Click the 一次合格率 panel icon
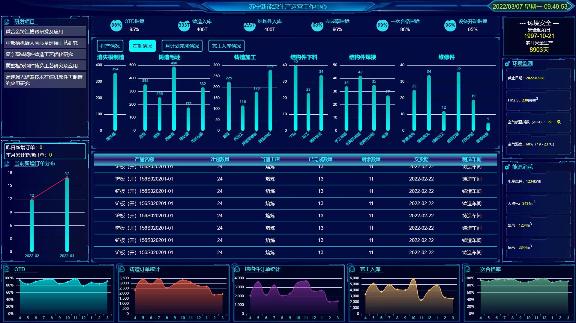The width and height of the screenshot is (576, 323). pos(467,269)
